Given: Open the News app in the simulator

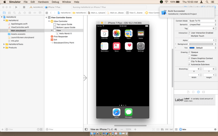Looking at the screenshot, I should coord(116,46).
